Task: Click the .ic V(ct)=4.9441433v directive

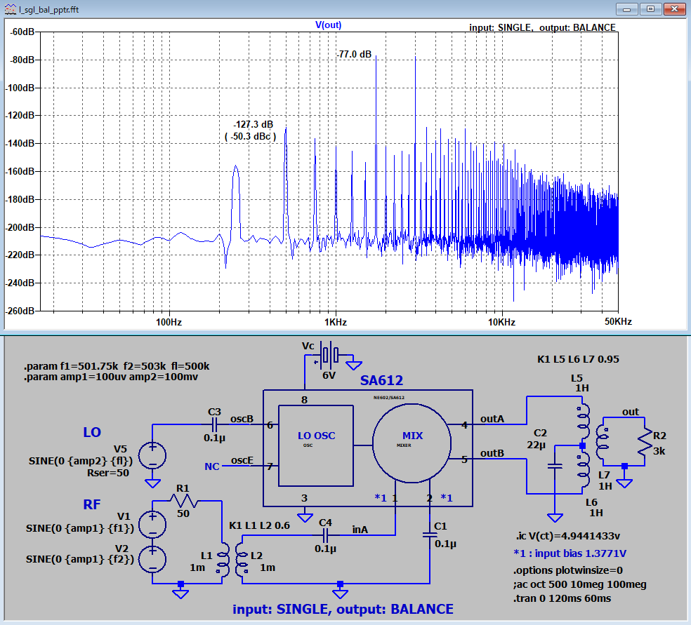Action: pos(568,536)
